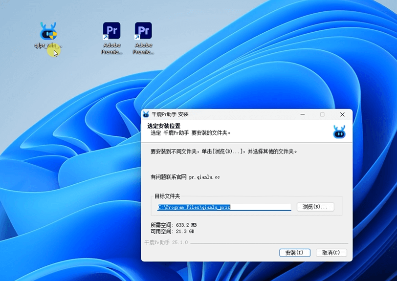Click the 可用空间: 21.3 GB text

tap(173, 231)
